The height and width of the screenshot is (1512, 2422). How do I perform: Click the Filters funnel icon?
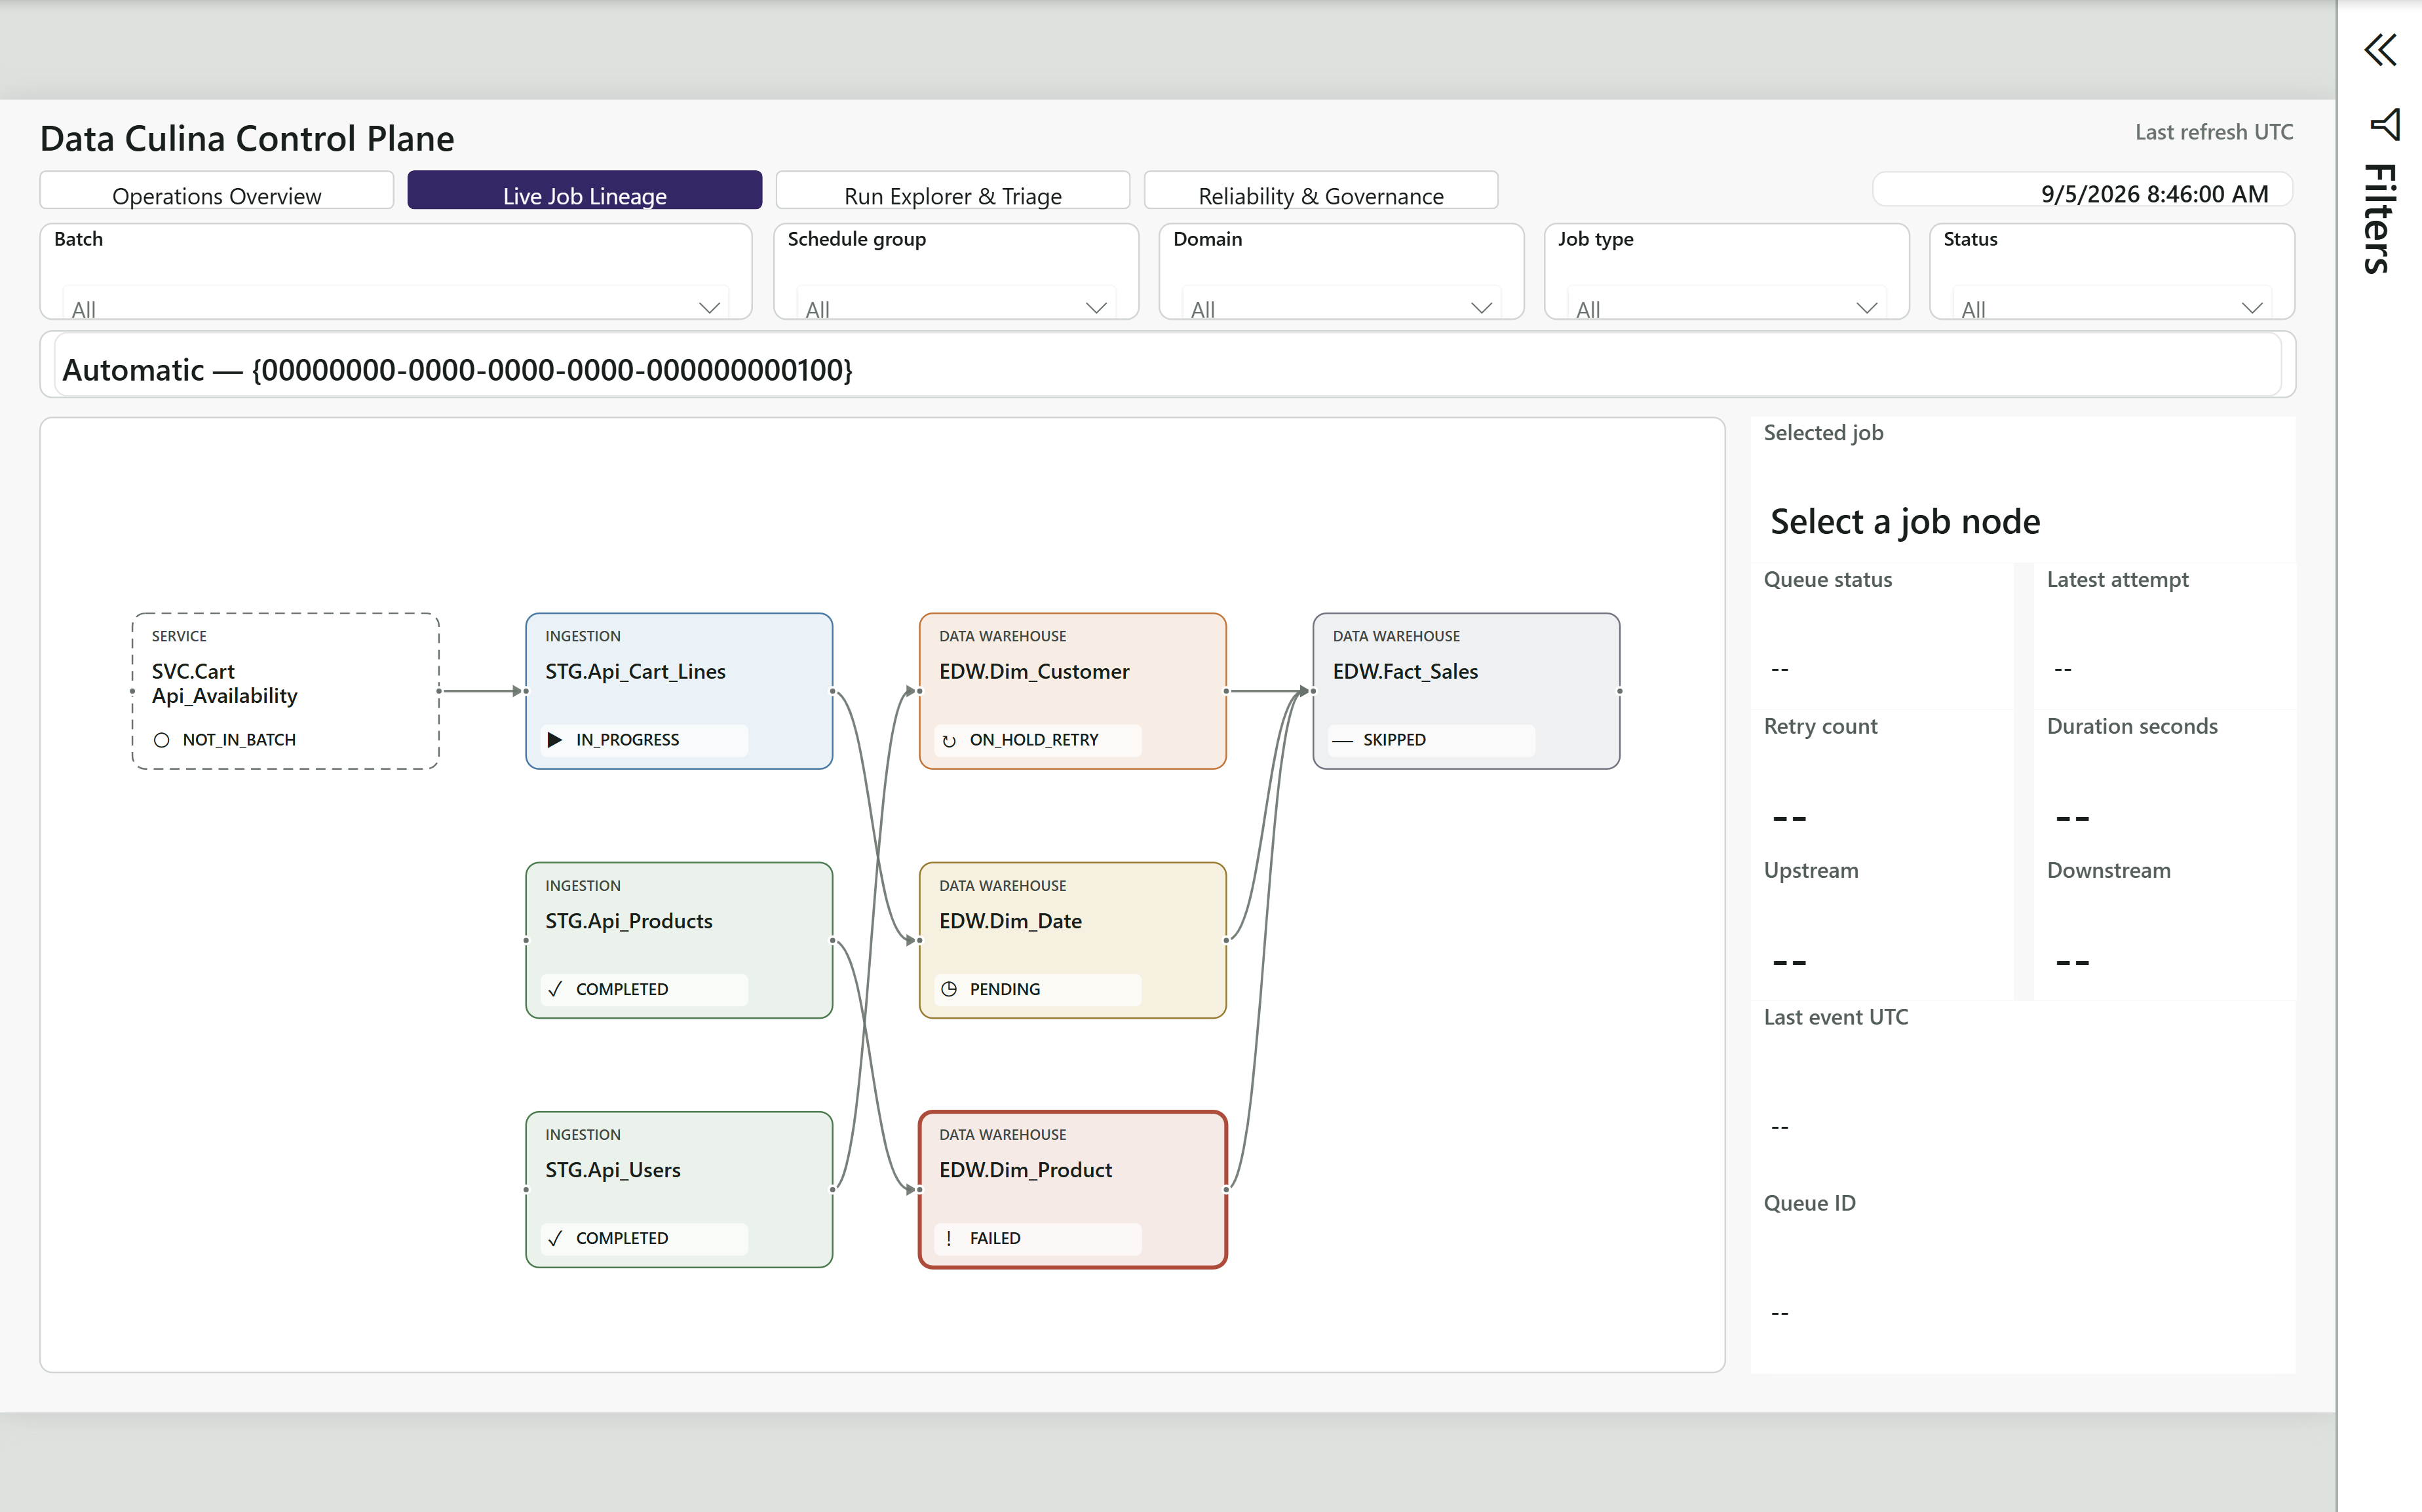tap(2385, 125)
